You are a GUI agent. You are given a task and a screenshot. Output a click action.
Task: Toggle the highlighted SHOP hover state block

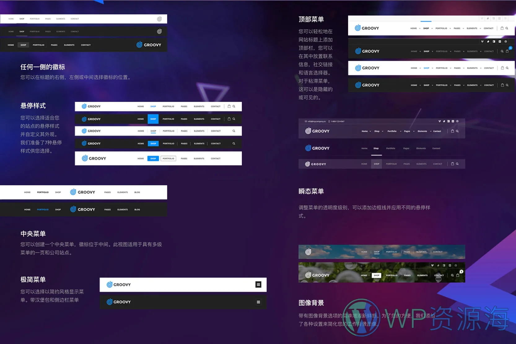(x=153, y=119)
